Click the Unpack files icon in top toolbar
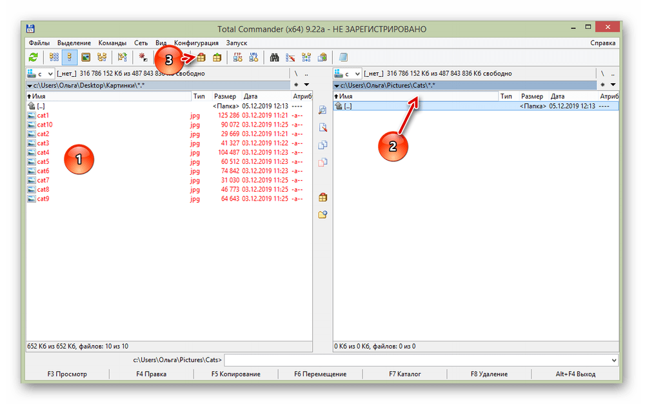Viewport: 645px width, 404px height. (217, 57)
